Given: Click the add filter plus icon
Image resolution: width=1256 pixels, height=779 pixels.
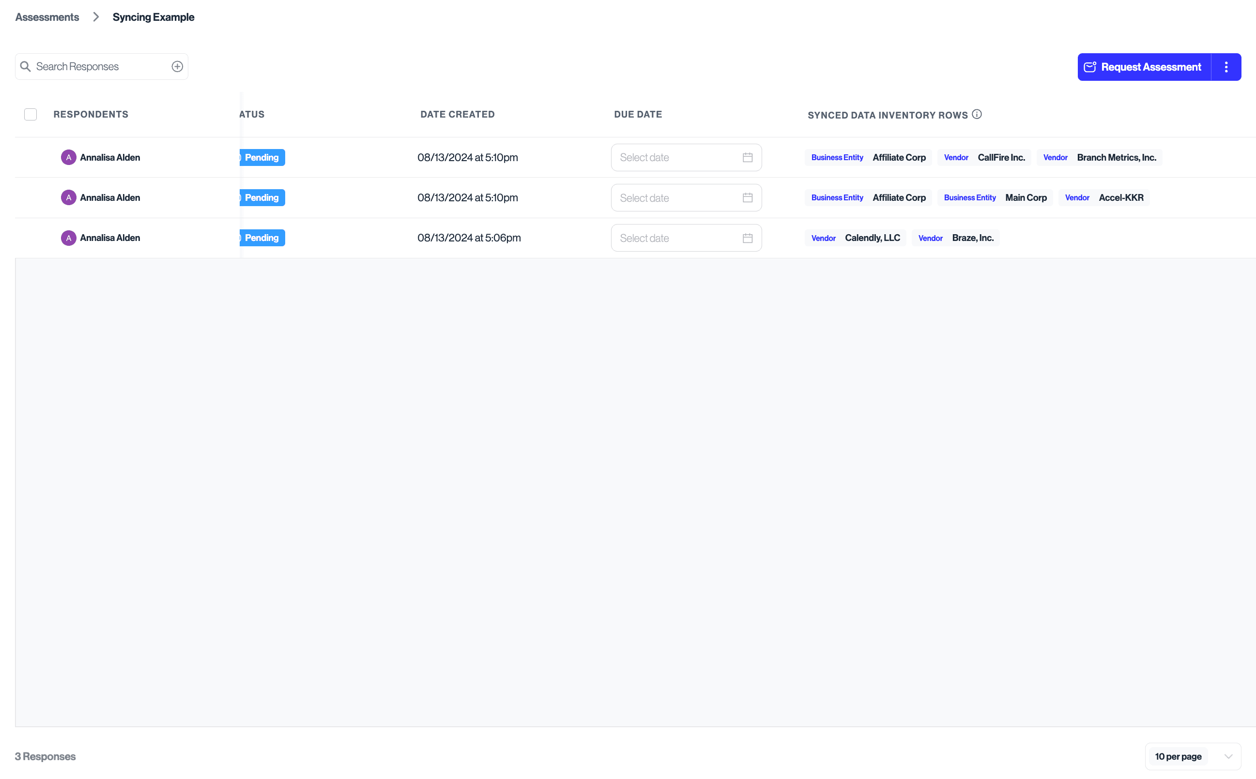Looking at the screenshot, I should click(x=177, y=66).
